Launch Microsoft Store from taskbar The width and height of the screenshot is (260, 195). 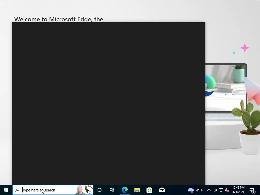tap(149, 190)
